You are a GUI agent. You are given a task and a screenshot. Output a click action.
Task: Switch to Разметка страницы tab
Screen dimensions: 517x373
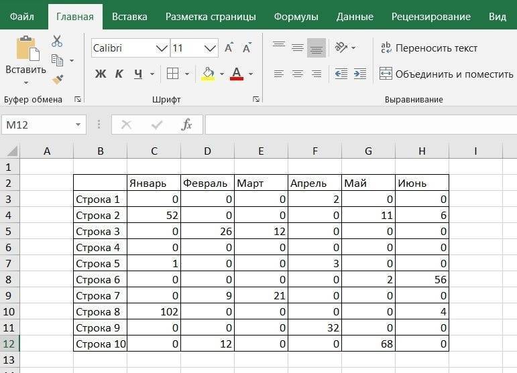click(211, 17)
